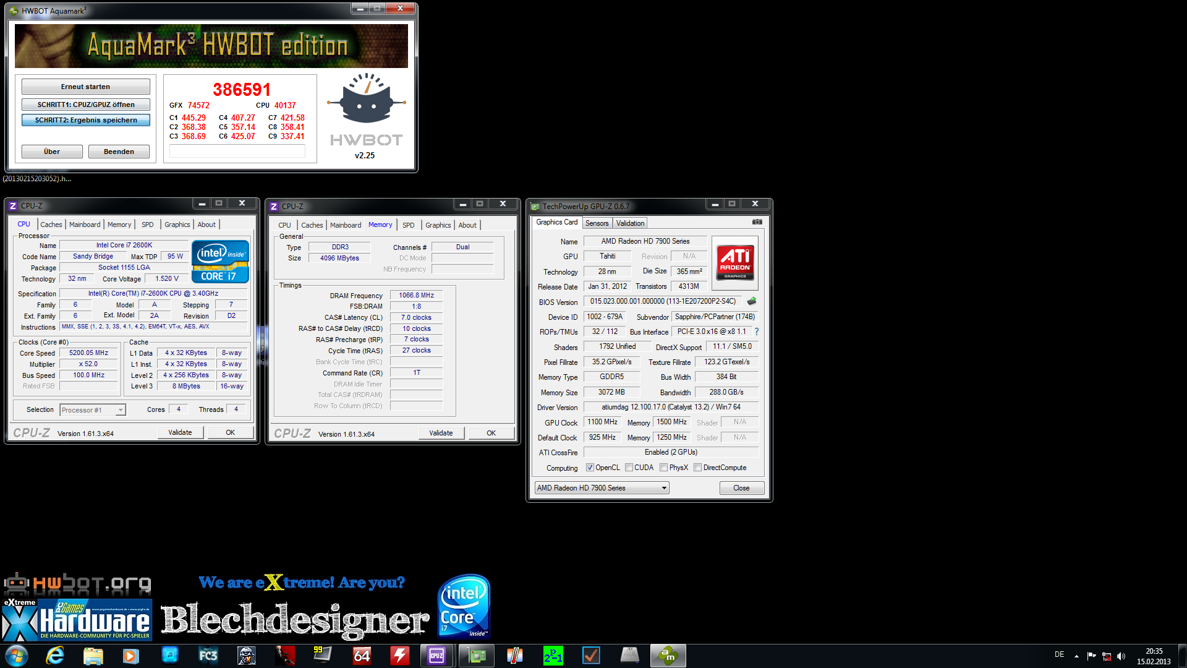Click the blue music note taskbar icon
The height and width of the screenshot is (668, 1187).
coord(169,655)
